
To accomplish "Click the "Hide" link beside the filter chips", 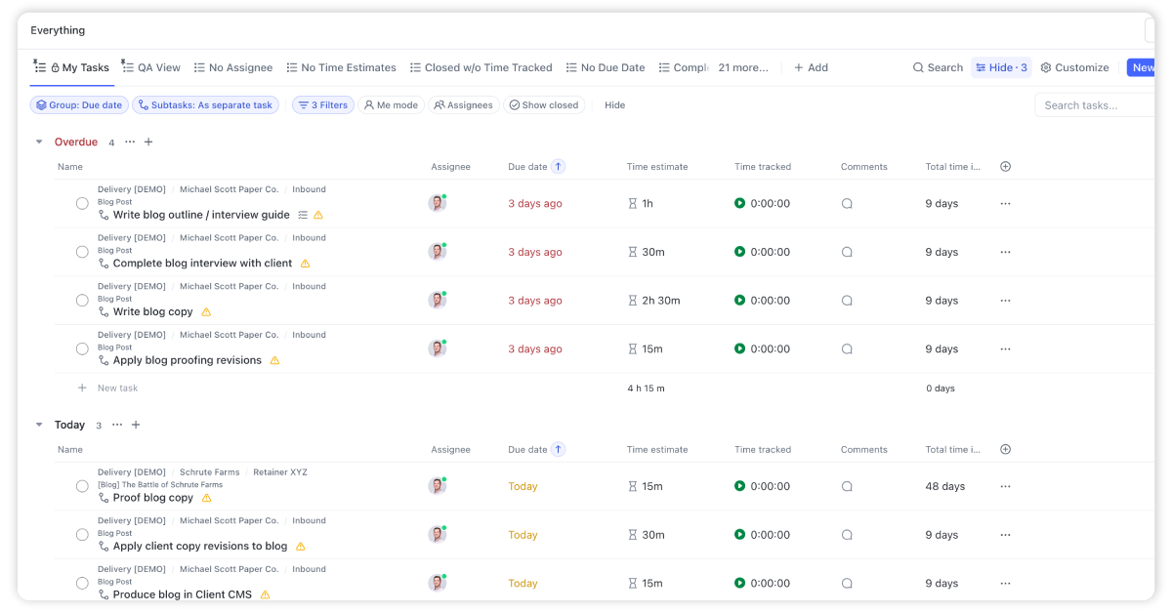I will point(614,104).
